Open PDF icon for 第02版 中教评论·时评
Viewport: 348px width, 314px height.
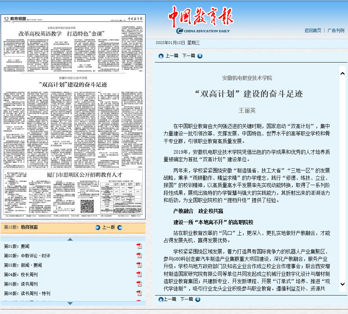139,255
